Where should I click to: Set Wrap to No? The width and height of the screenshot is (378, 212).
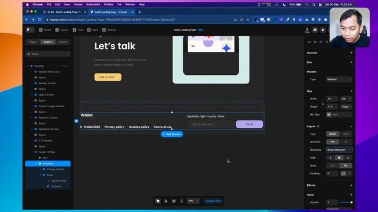[346, 165]
